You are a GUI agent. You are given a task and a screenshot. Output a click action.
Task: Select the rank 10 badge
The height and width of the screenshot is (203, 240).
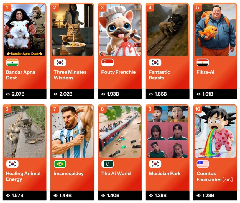[x=198, y=109]
